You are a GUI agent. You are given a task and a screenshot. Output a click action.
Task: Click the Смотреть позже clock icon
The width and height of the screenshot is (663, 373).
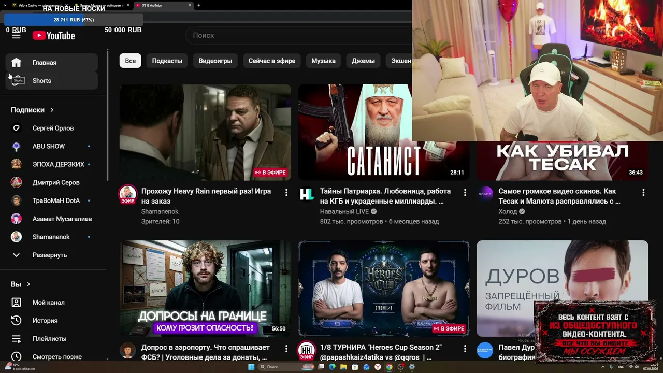pos(17,357)
